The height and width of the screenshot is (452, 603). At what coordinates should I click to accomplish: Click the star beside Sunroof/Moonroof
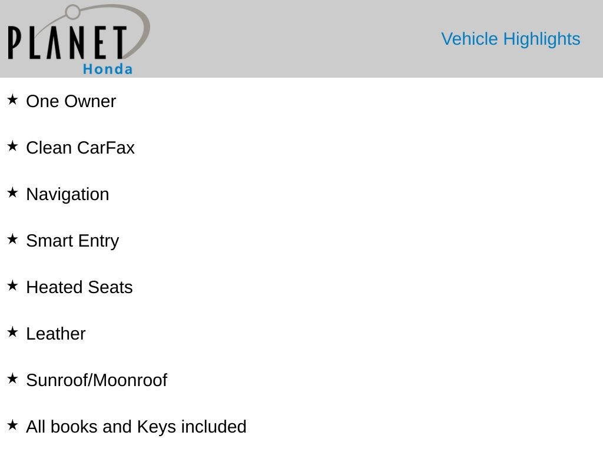[12, 378]
